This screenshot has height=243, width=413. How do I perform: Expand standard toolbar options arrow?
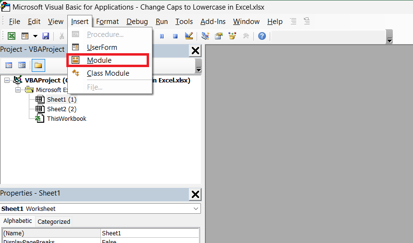point(389,36)
